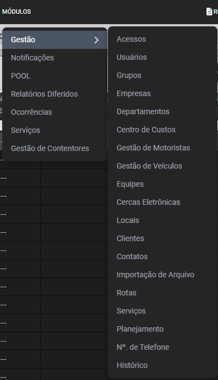Image resolution: width=218 pixels, height=380 pixels.
Task: Open the MÓDULOS menu
Action: pyautogui.click(x=16, y=12)
